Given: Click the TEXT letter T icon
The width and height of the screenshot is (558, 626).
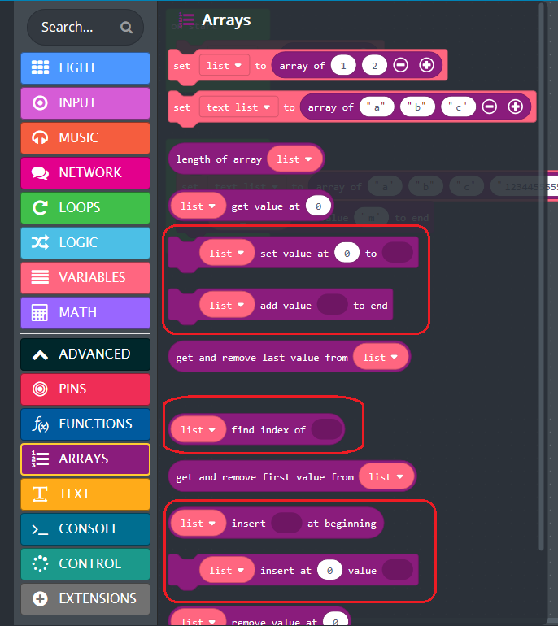Looking at the screenshot, I should click(40, 493).
